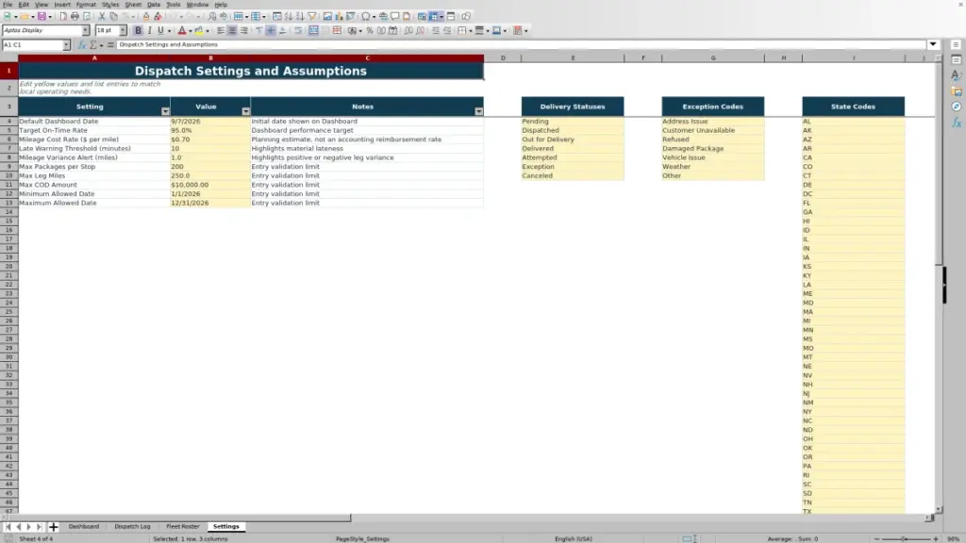Open the Font Name dropdown

click(x=85, y=30)
